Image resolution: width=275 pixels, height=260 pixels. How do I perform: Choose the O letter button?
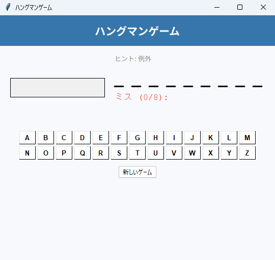pyautogui.click(x=46, y=153)
